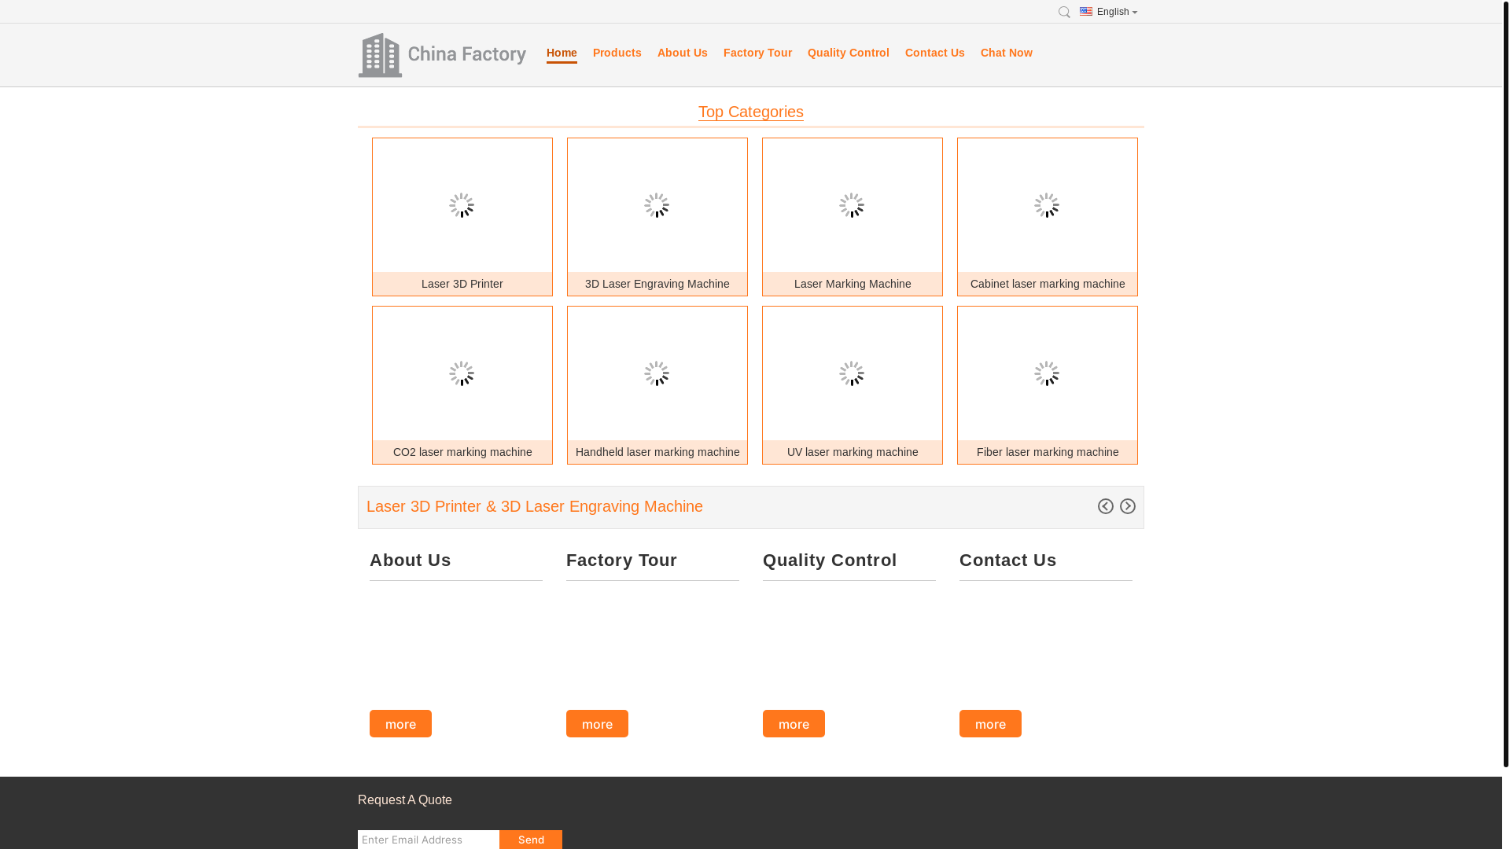Open the Laser Marking Machine thumbnail
This screenshot has width=1510, height=849.
[x=853, y=205]
